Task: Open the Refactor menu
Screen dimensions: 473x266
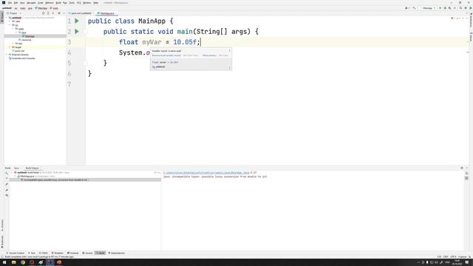Action: click(50, 3)
